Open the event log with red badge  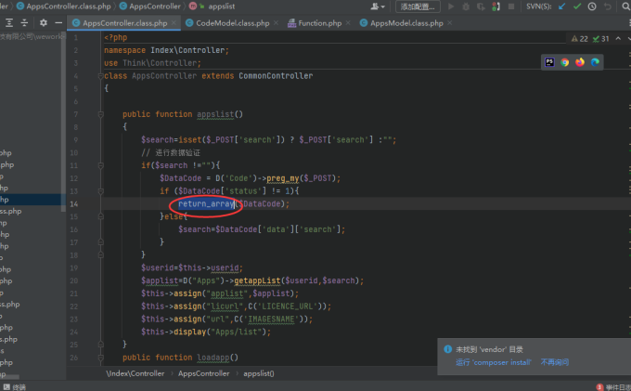612,387
